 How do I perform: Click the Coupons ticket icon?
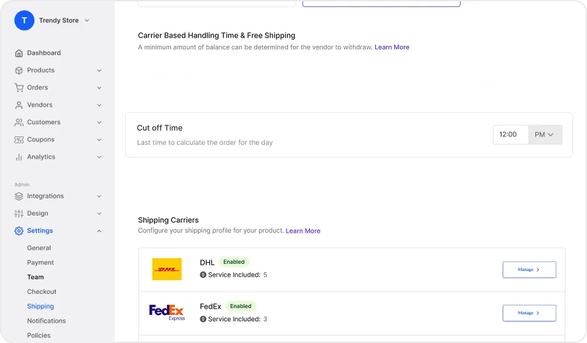point(19,140)
